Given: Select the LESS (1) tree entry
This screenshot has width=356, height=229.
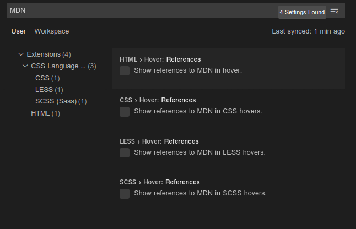Looking at the screenshot, I should (x=49, y=90).
